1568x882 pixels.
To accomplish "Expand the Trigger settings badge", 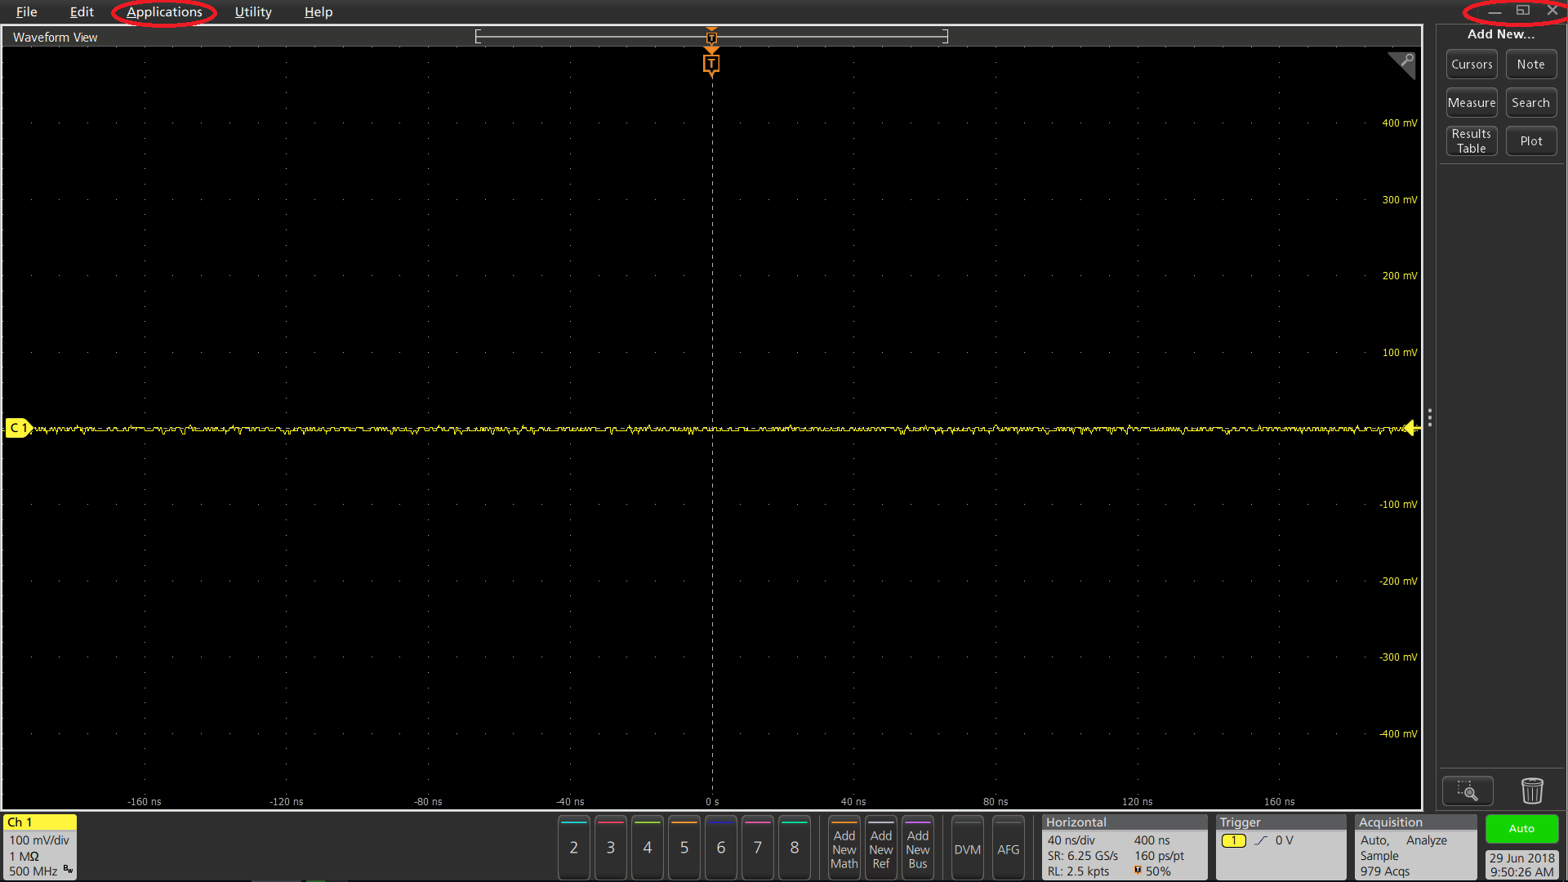I will click(x=1280, y=847).
